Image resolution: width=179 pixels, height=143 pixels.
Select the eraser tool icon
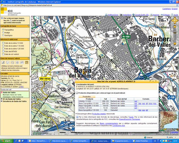pyautogui.click(x=22, y=62)
